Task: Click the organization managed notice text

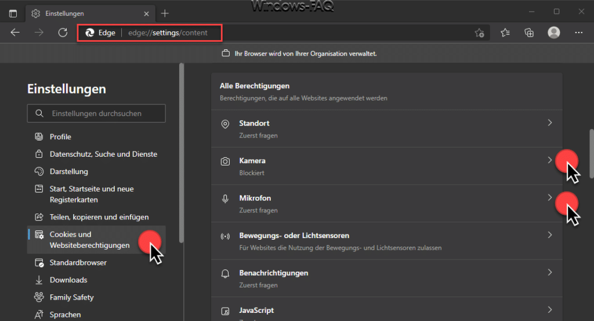Action: coord(305,54)
